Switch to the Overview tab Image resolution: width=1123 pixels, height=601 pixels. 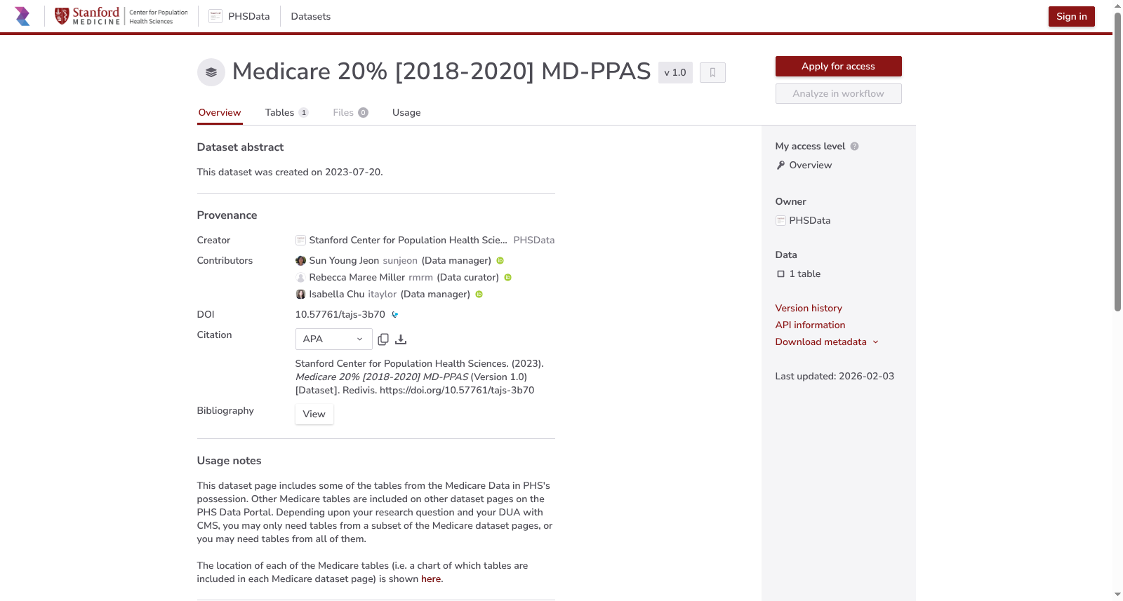pos(220,113)
